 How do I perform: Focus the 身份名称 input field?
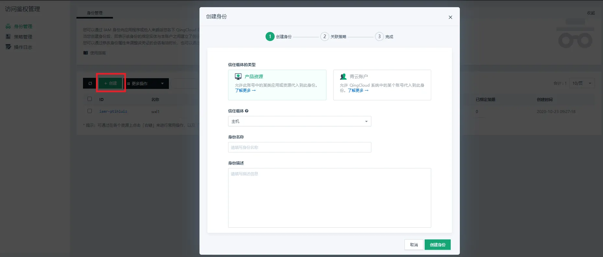[300, 147]
